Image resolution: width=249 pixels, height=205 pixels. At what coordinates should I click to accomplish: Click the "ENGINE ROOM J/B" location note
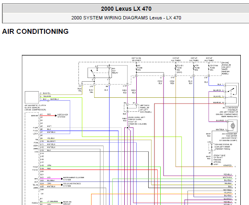tap(226, 68)
